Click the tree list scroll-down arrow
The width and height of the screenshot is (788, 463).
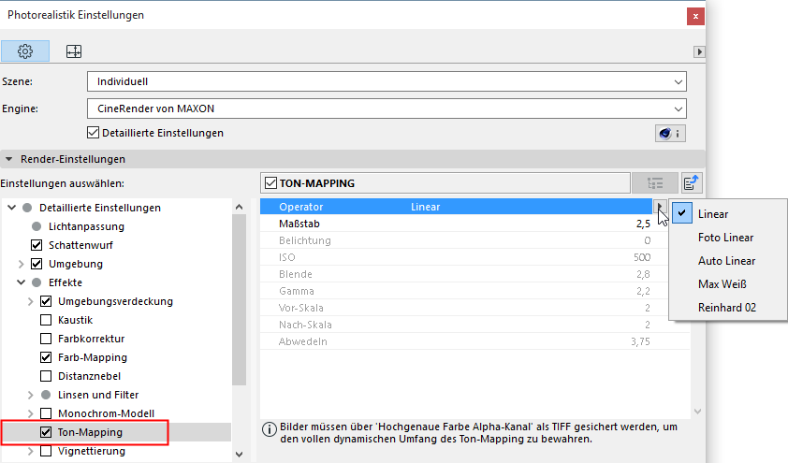(240, 455)
